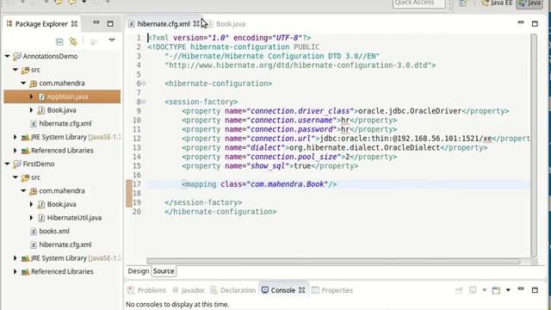Collapse com.mahendra package under AnnotationsDemo
Image resolution: width=551 pixels, height=310 pixels.
pyautogui.click(x=23, y=83)
